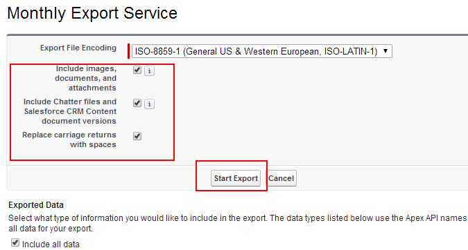Click the Export File Encoding label
Viewport: 468px width, 250px height.
(78, 48)
